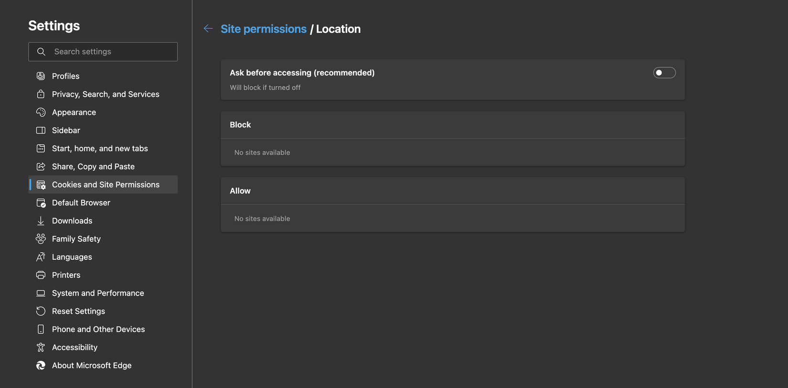The image size is (788, 388).
Task: Select Share, Copy and Paste settings
Action: [x=93, y=167]
